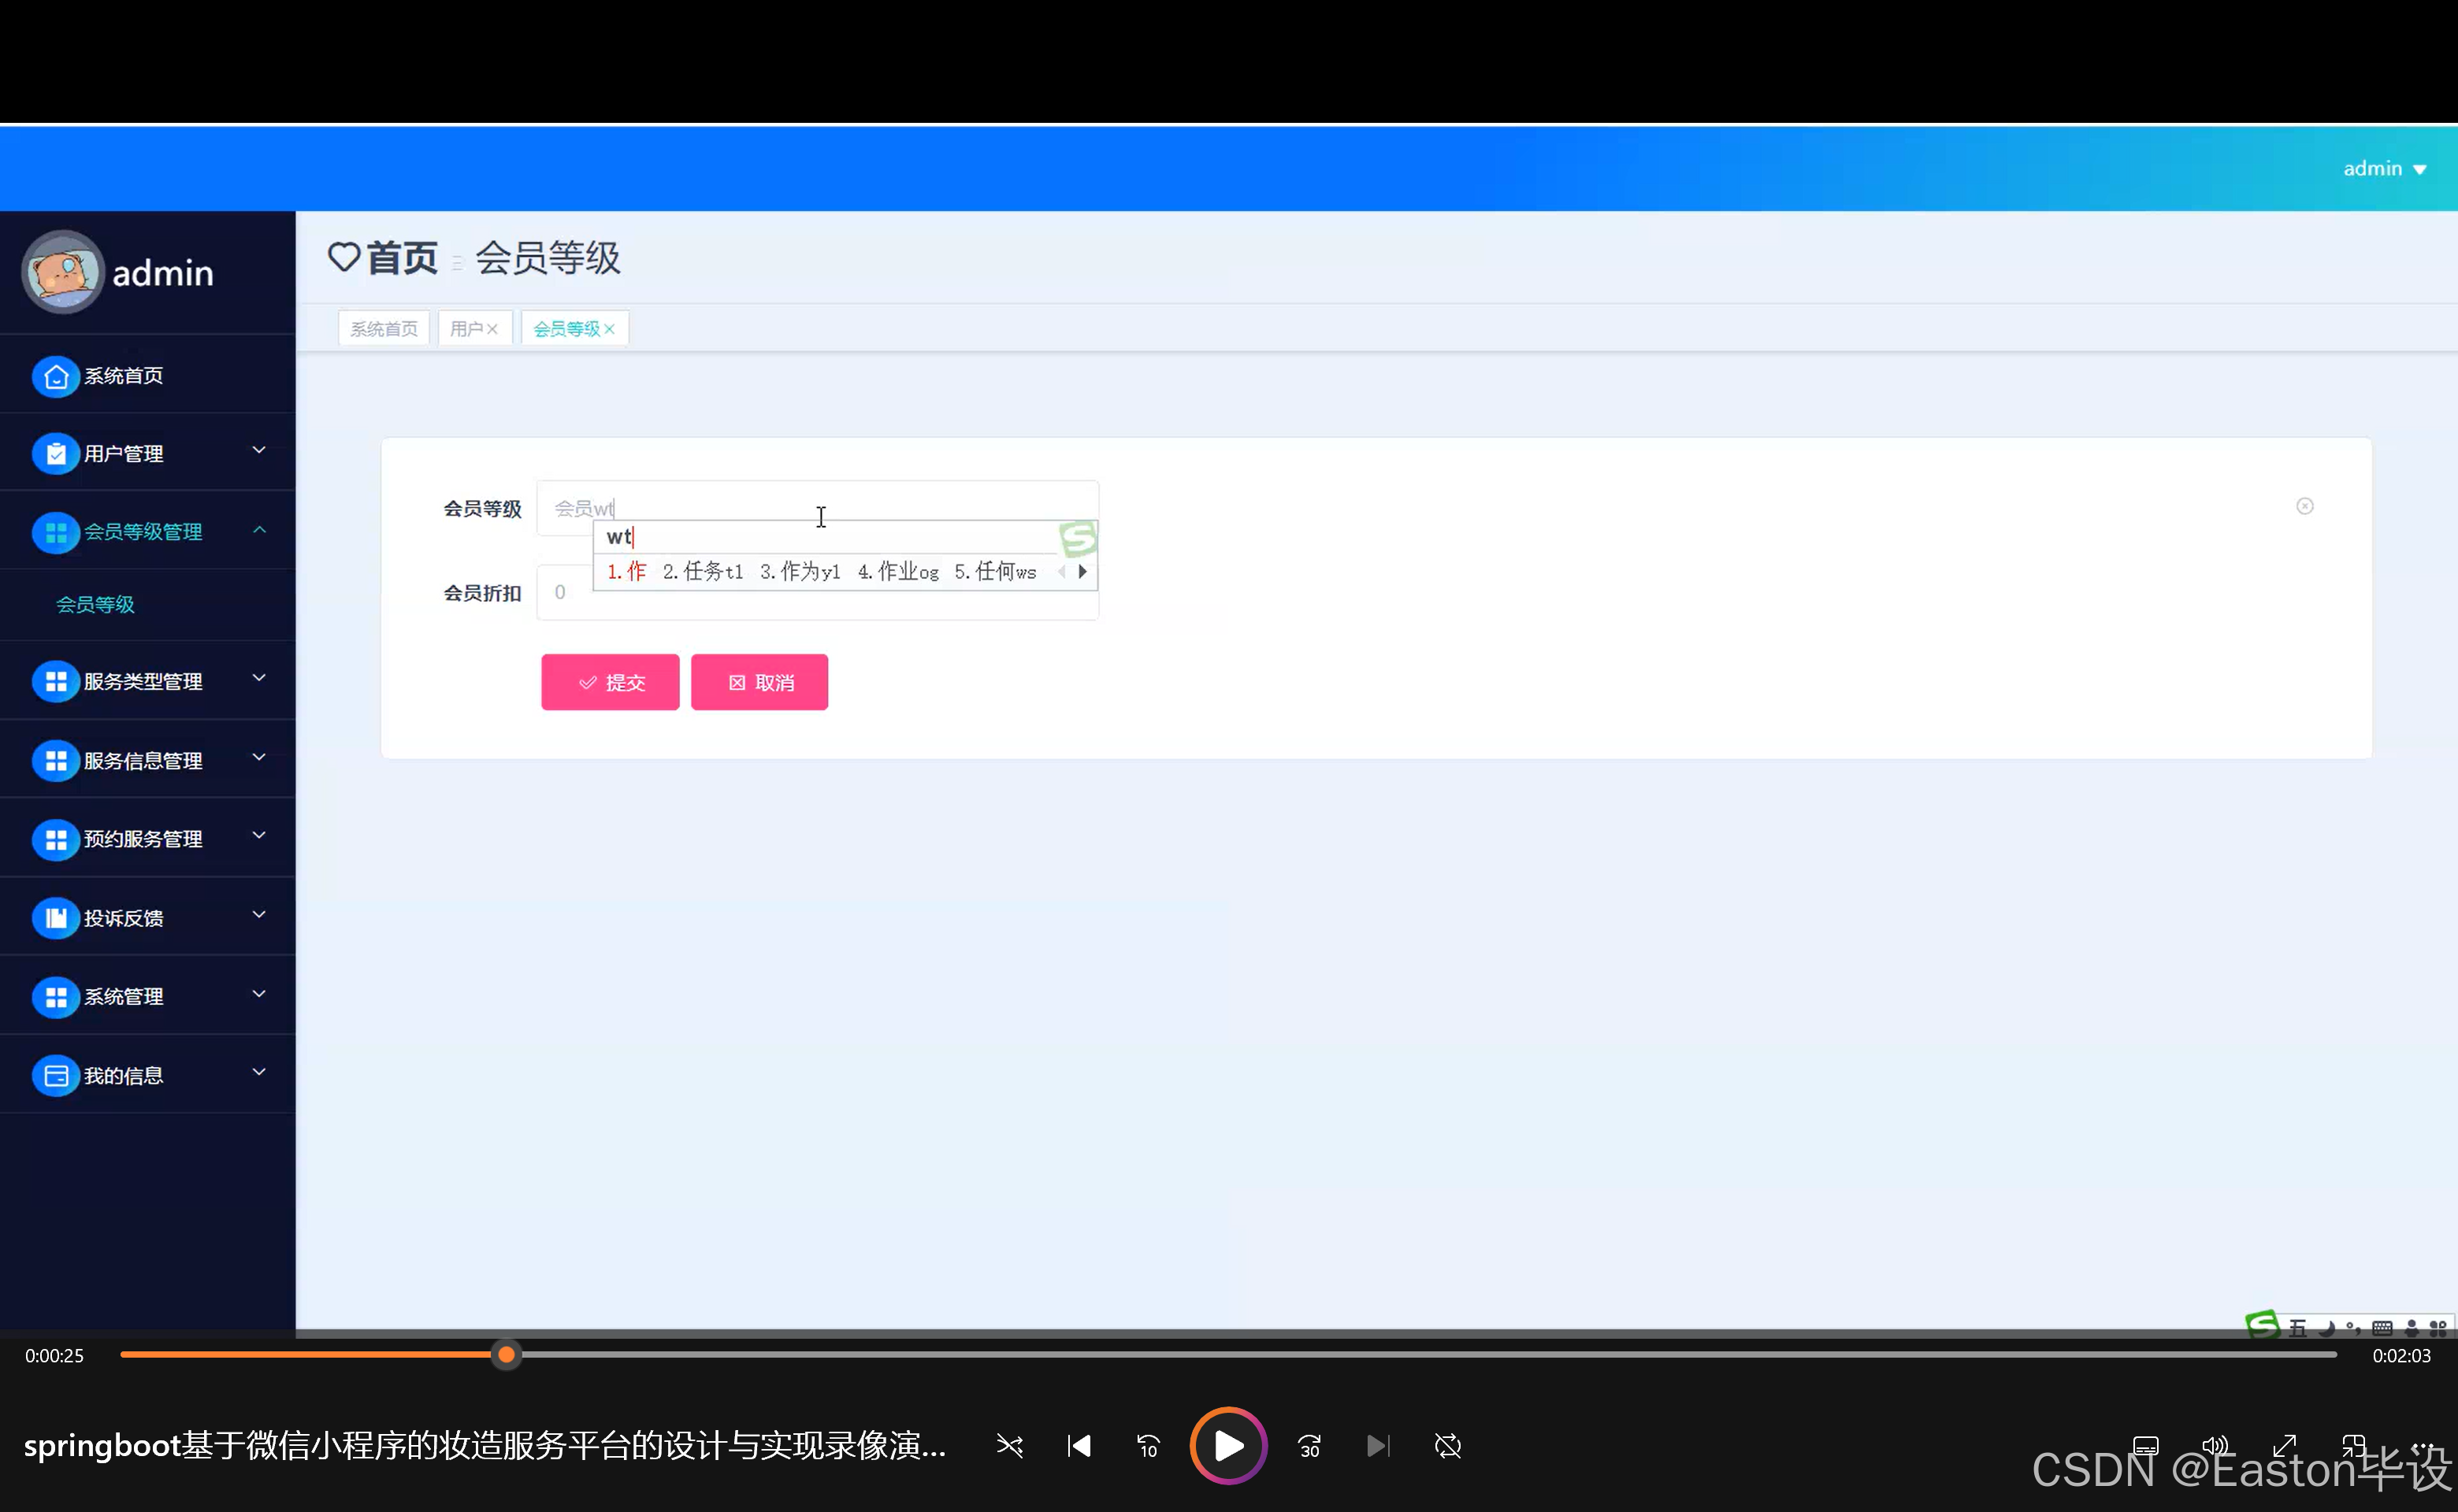Select the forward 30 seconds icon

pos(1309,1446)
